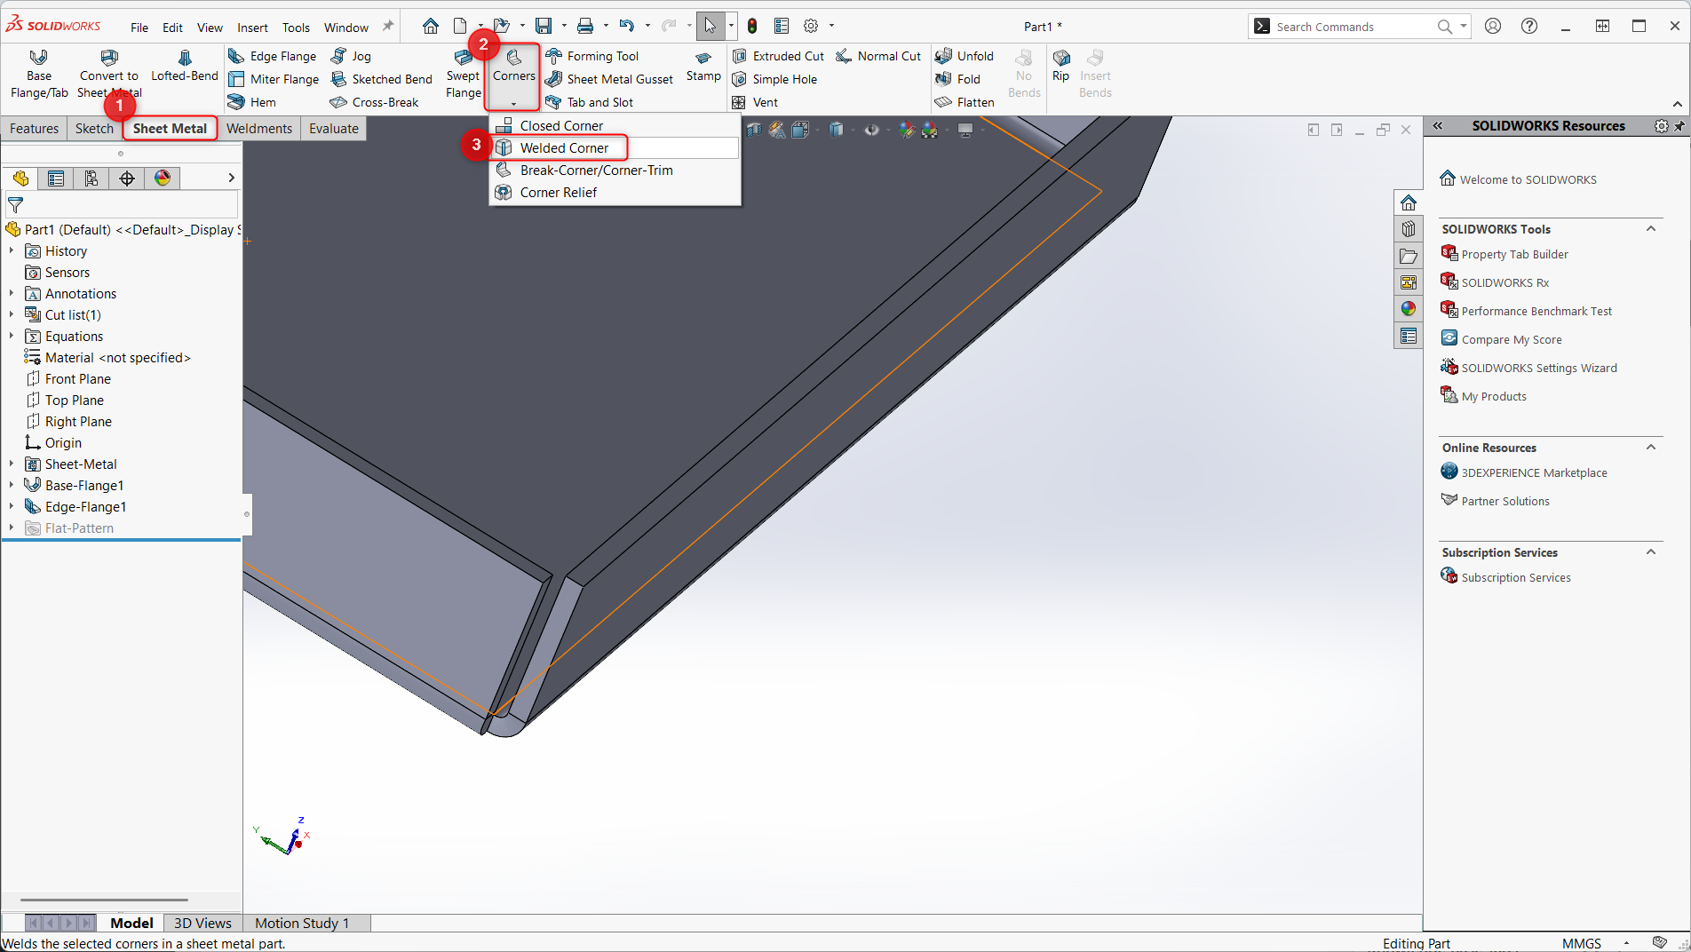Click the Rebuild traffic-light icon
Viewport: 1691px width, 952px height.
[x=752, y=26]
